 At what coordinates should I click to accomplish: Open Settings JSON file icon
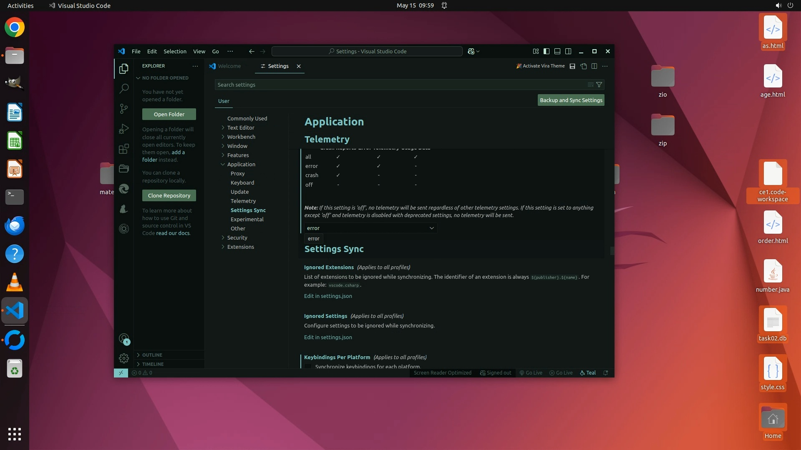click(x=584, y=66)
